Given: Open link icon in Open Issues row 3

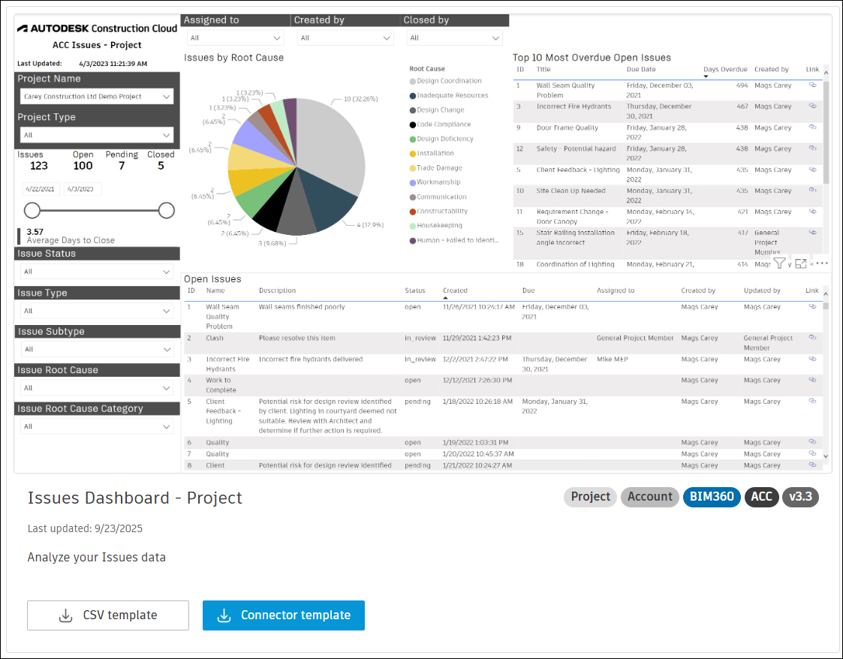Looking at the screenshot, I should [812, 359].
